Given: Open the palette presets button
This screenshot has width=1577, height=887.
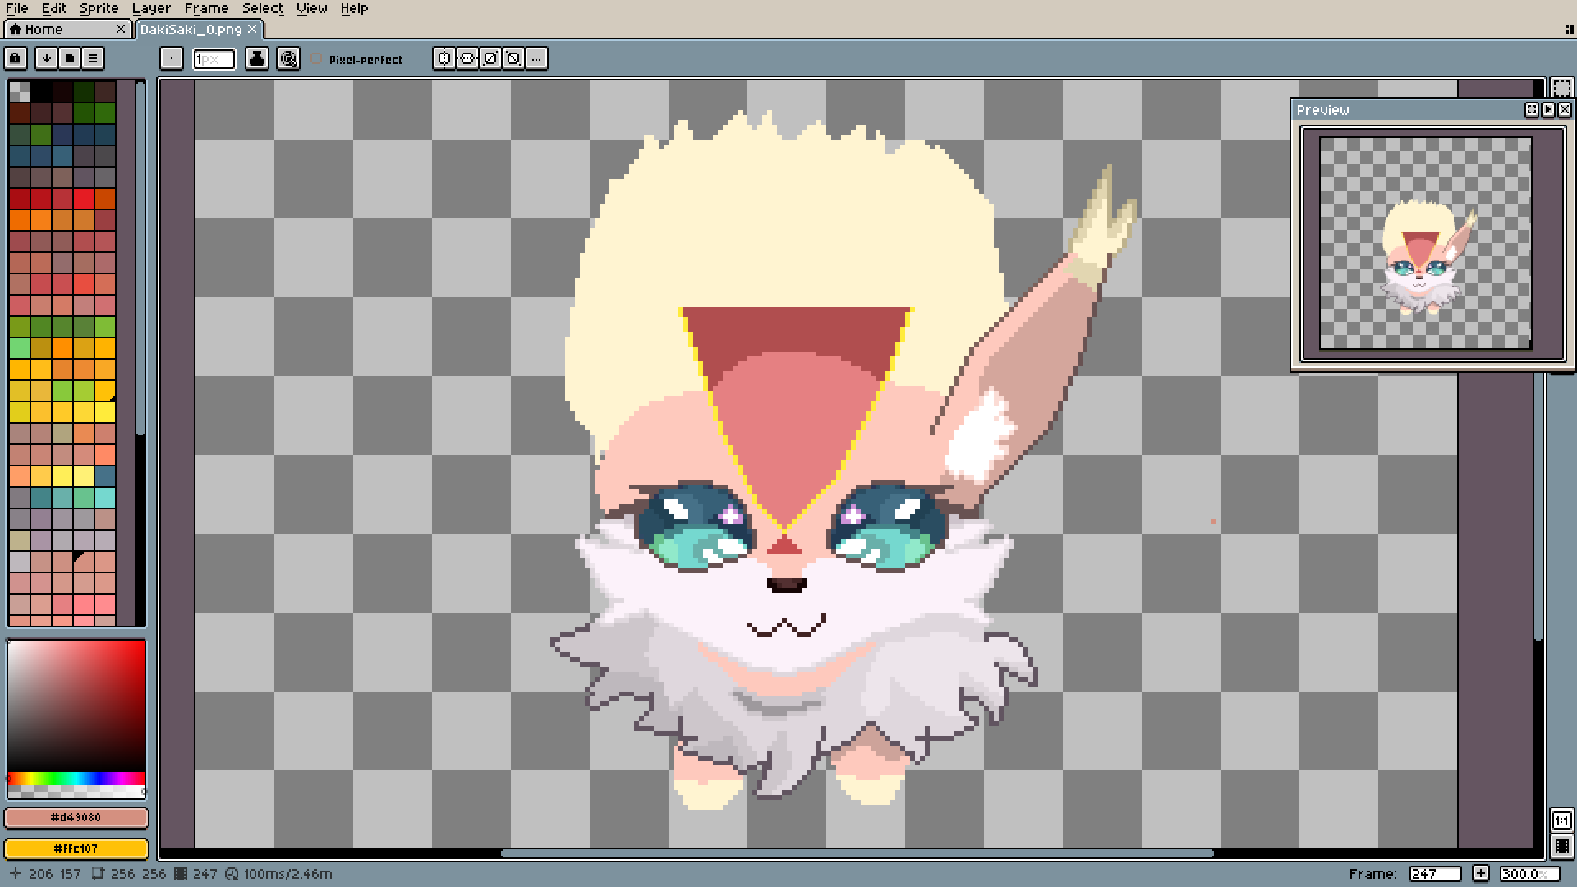Looking at the screenshot, I should click(70, 58).
